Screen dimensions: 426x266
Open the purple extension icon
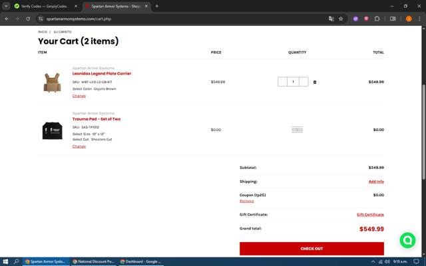(x=355, y=19)
